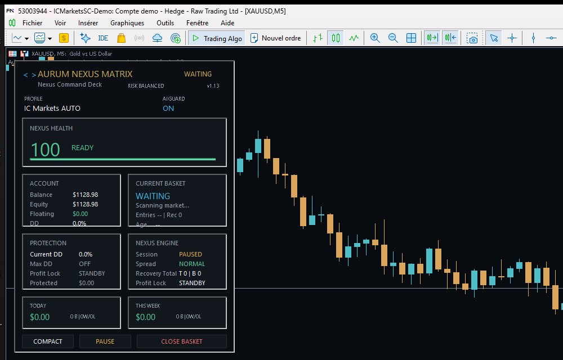Image resolution: width=563 pixels, height=360 pixels.
Task: Zoom out of the chart
Action: [393, 38]
